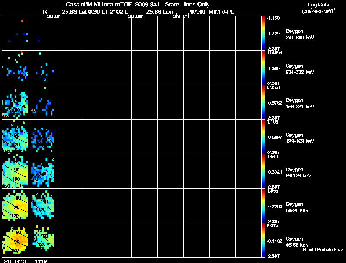This screenshot has width=346, height=263.
Task: Click the color bar for Oxygen 46-68 keV
Action: pos(263,240)
